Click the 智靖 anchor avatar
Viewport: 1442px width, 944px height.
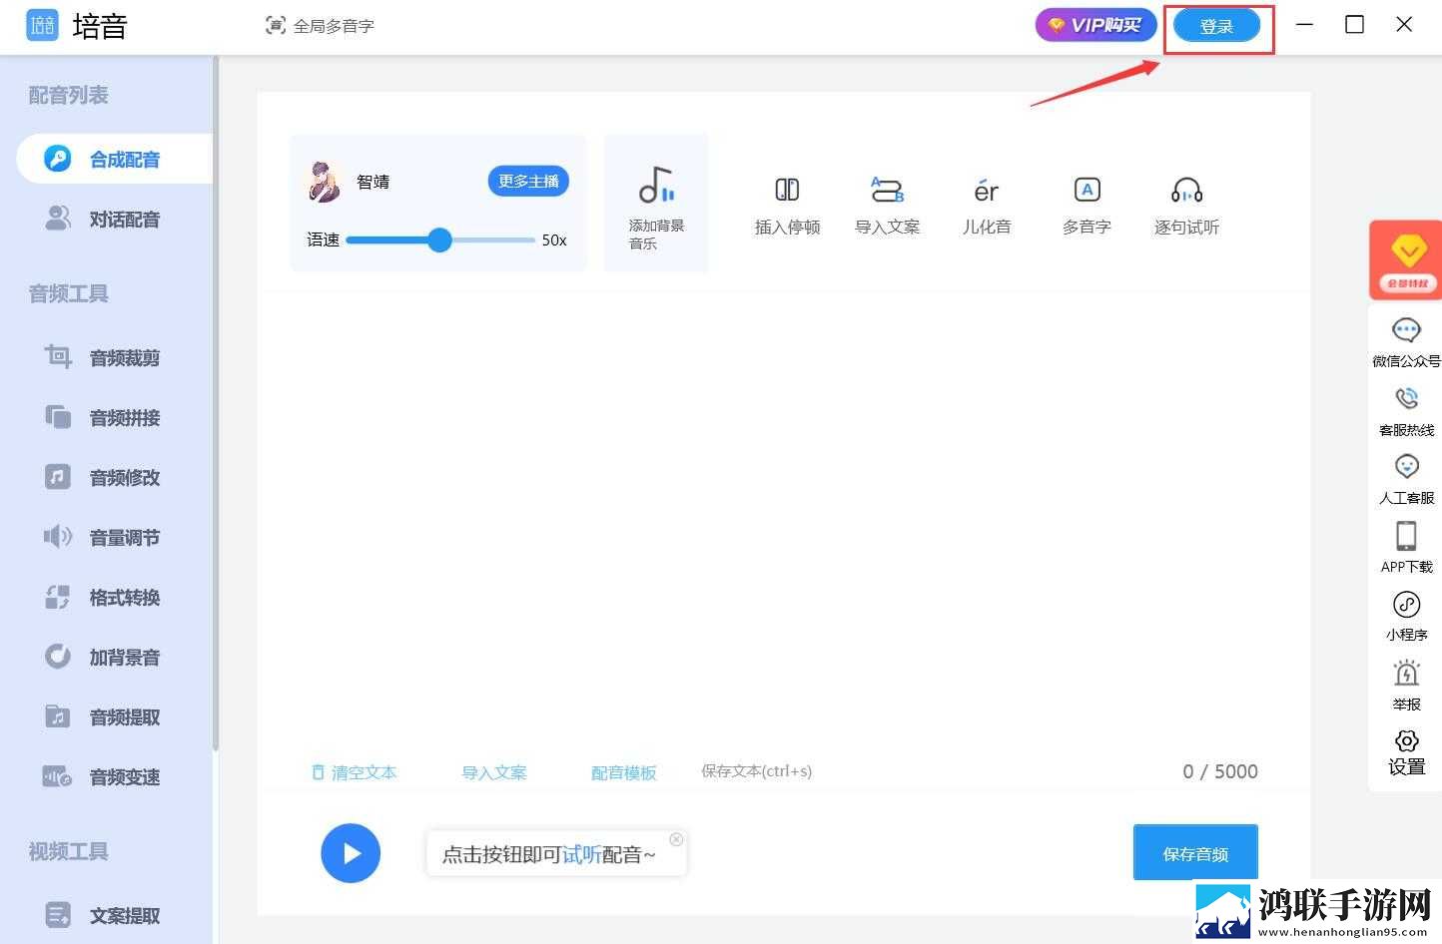click(324, 182)
